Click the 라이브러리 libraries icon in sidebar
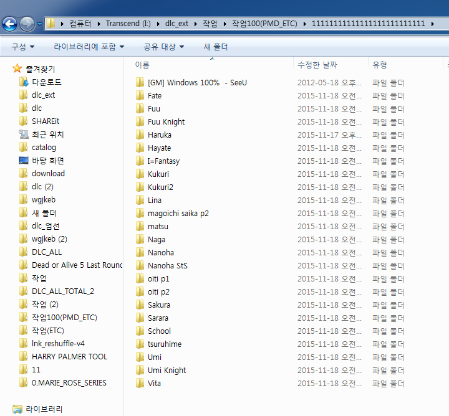The image size is (449, 416). (x=17, y=409)
